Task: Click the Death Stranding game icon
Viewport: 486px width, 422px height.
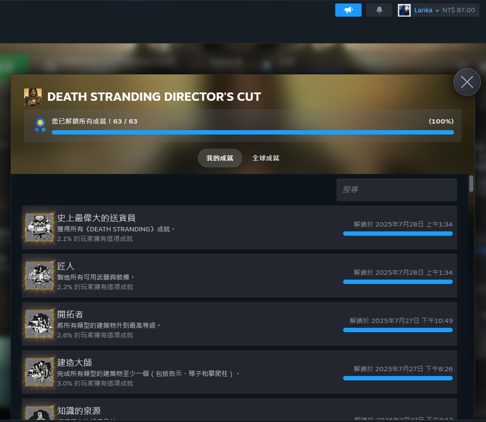Action: [33, 97]
